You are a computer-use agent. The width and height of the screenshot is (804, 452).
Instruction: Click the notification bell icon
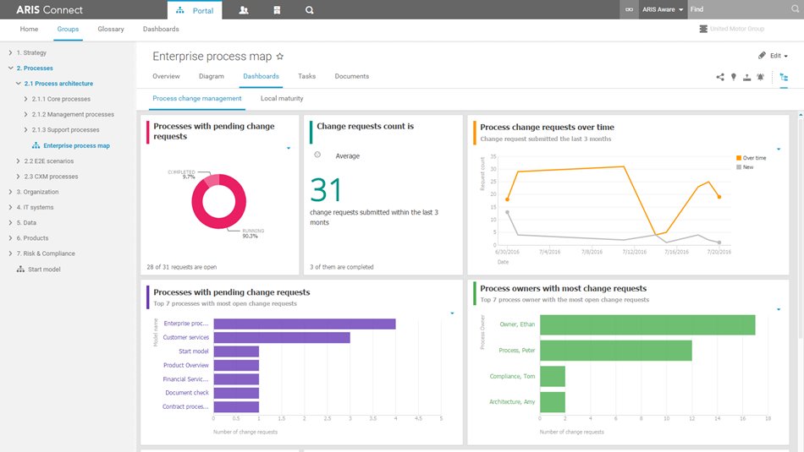(761, 77)
